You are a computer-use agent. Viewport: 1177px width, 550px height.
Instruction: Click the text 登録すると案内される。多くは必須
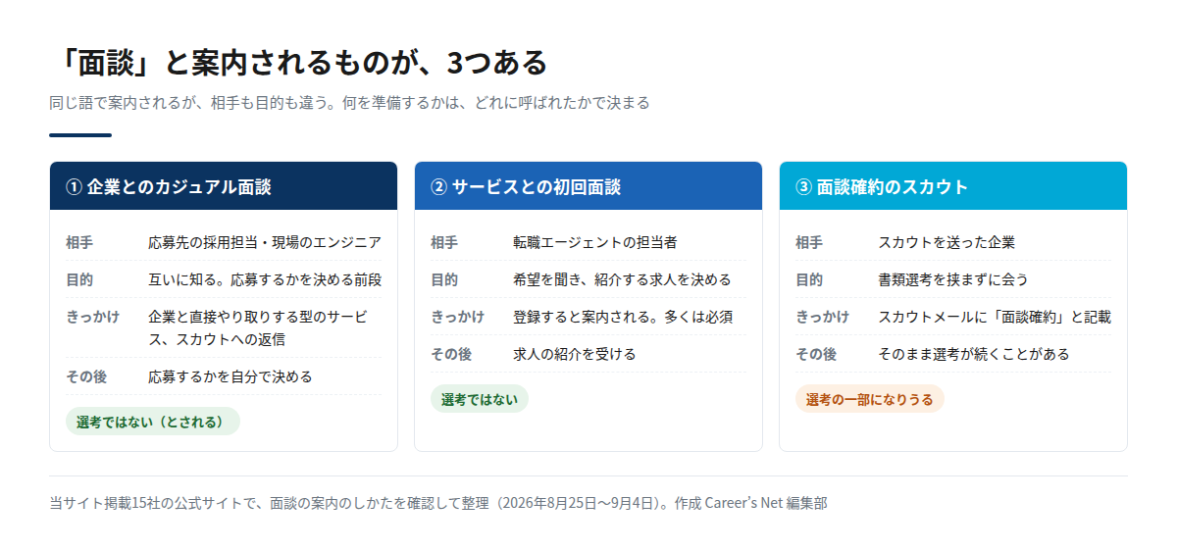623,317
